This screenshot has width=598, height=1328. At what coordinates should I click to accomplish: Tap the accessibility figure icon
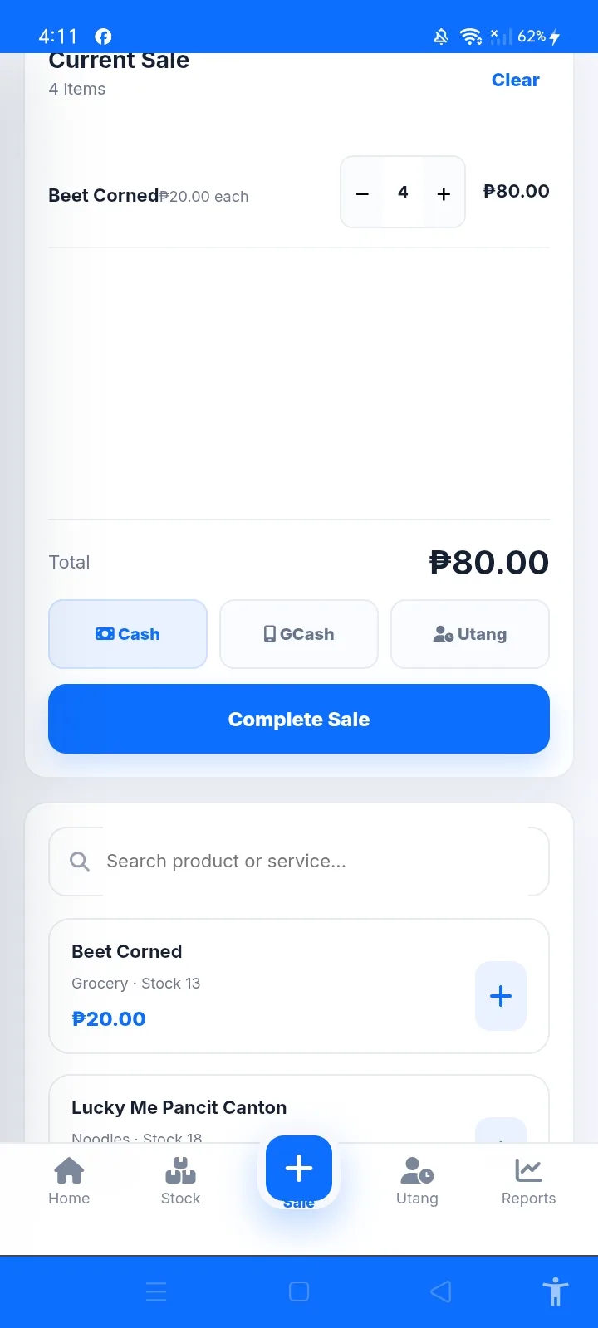555,1291
